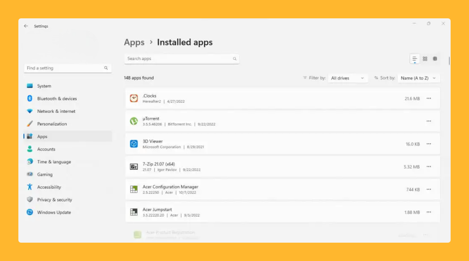Viewport: 469px width, 261px height.
Task: Click the 1.88 MB size value
Action: 412,213
